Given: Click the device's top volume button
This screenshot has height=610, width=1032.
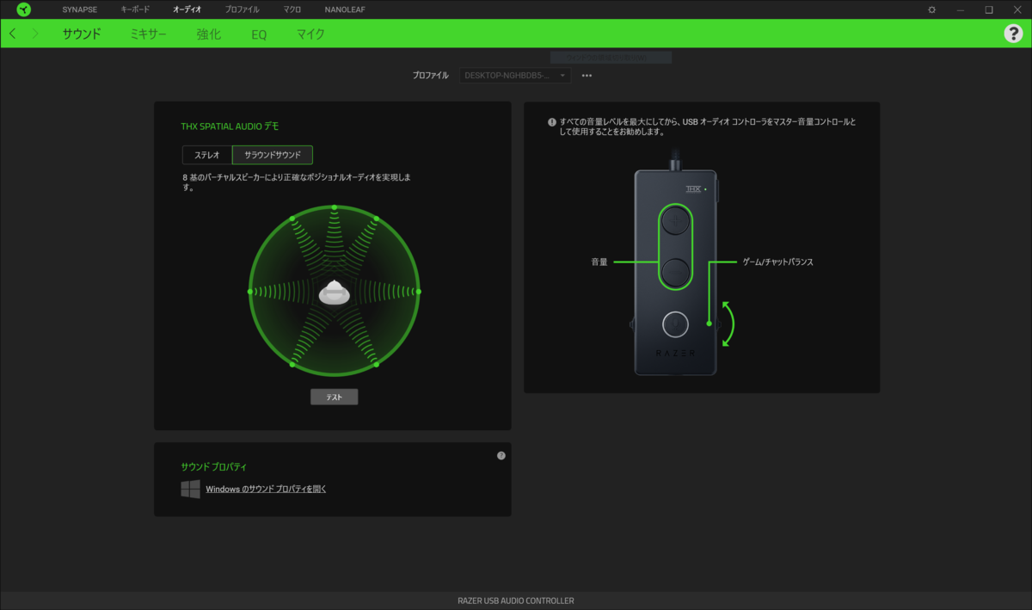Looking at the screenshot, I should click(x=676, y=220).
